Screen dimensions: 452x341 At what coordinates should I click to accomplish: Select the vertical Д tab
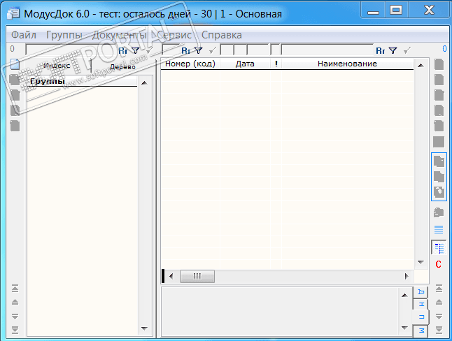tap(421, 292)
